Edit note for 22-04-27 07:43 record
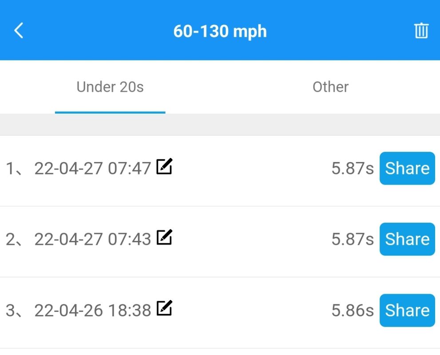This screenshot has height=355, width=440. [164, 237]
